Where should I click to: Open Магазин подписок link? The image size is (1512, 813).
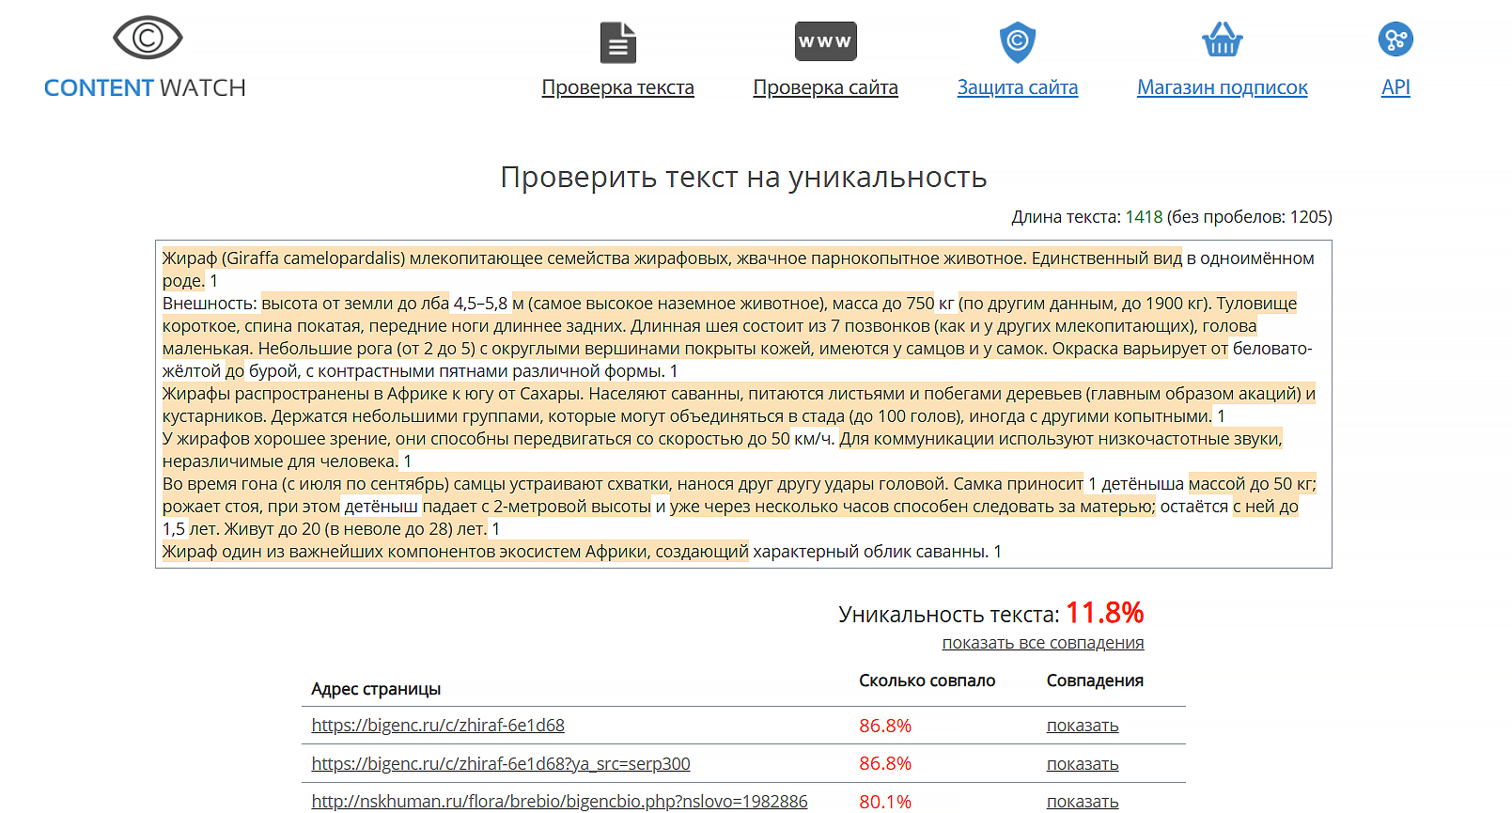tap(1222, 87)
